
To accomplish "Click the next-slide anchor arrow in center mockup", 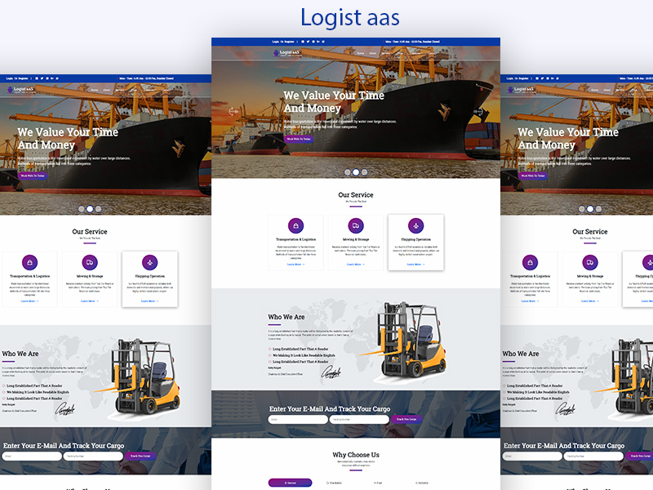I will point(478,111).
